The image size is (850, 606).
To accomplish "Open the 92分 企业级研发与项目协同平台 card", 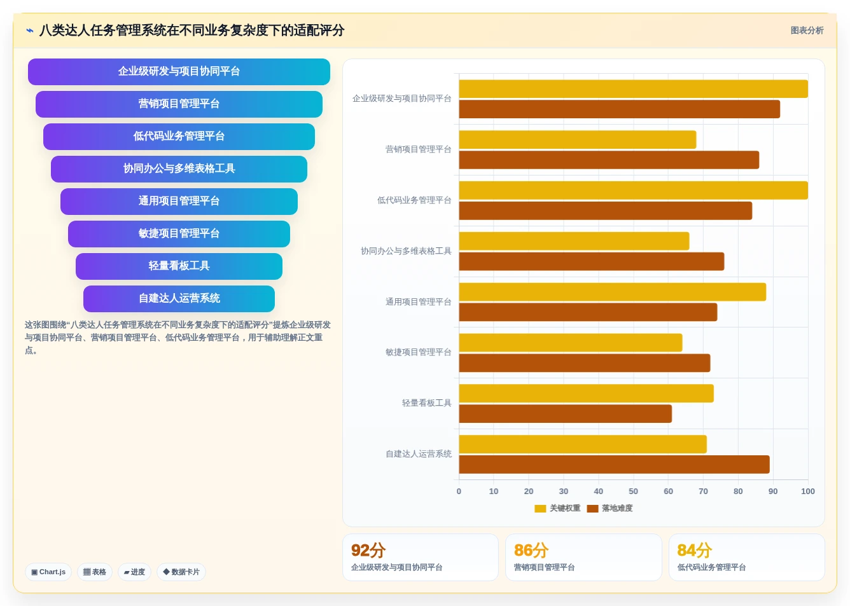I will [x=420, y=557].
